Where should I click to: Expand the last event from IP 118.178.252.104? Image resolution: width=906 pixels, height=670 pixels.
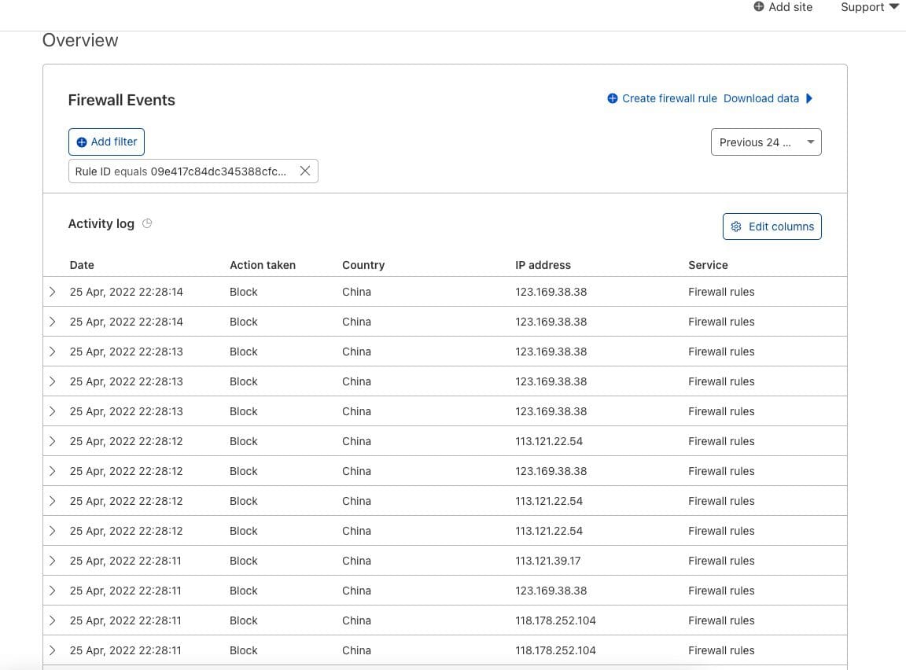click(52, 650)
